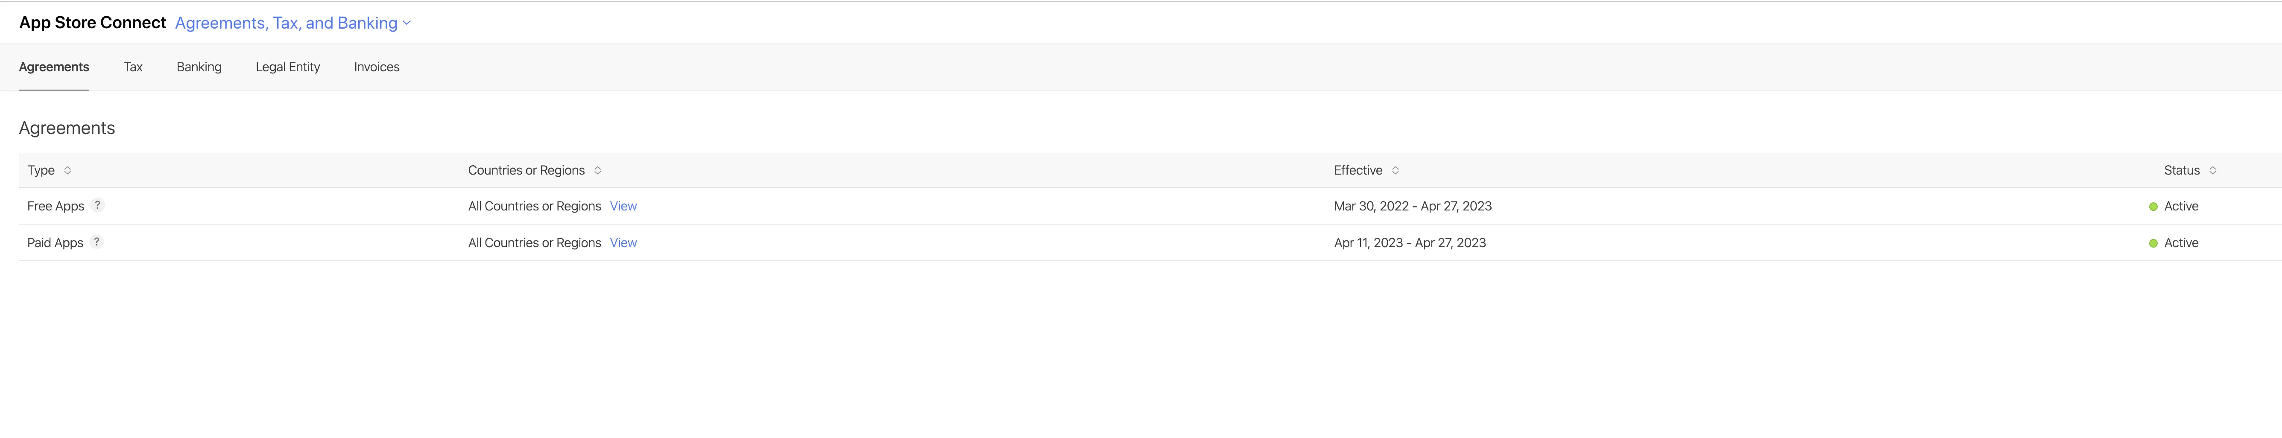Select the Agreements tab
The height and width of the screenshot is (438, 2282).
coord(54,67)
